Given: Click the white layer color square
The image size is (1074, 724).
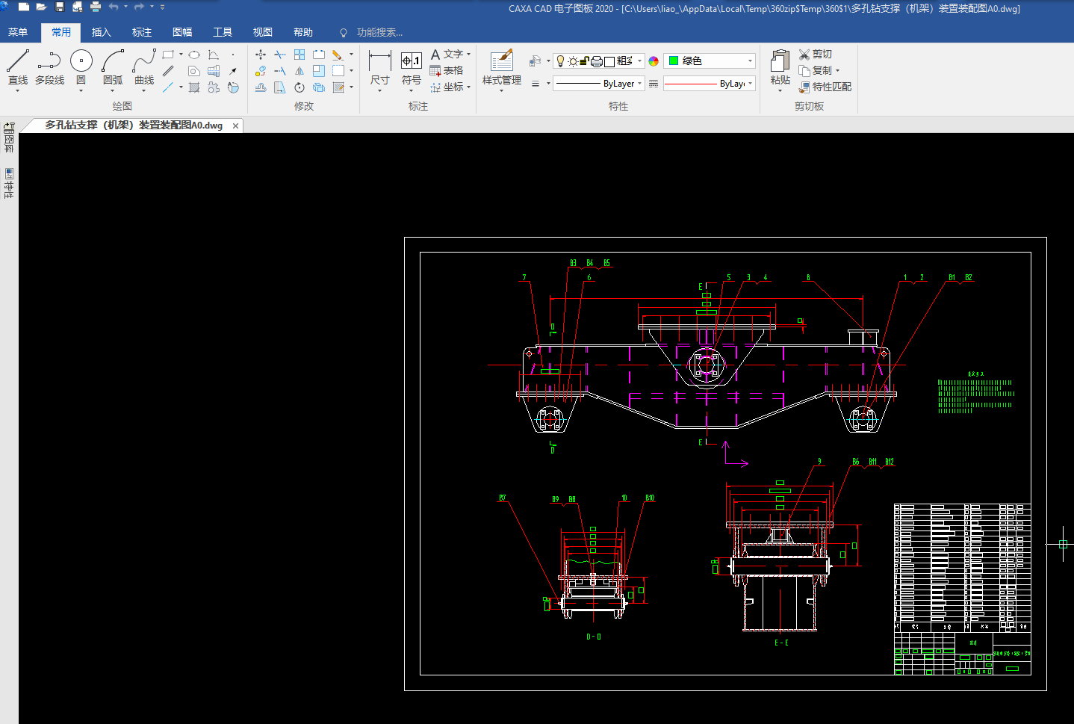Looking at the screenshot, I should tap(609, 61).
